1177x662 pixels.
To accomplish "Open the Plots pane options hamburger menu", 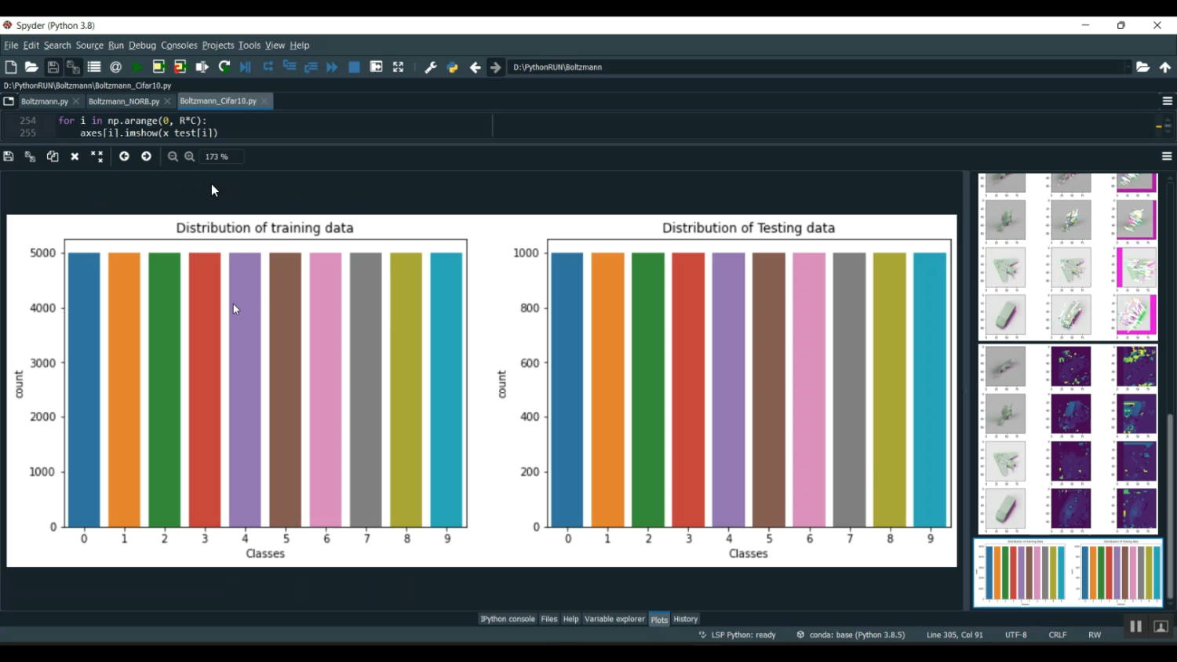I will 1167,157.
